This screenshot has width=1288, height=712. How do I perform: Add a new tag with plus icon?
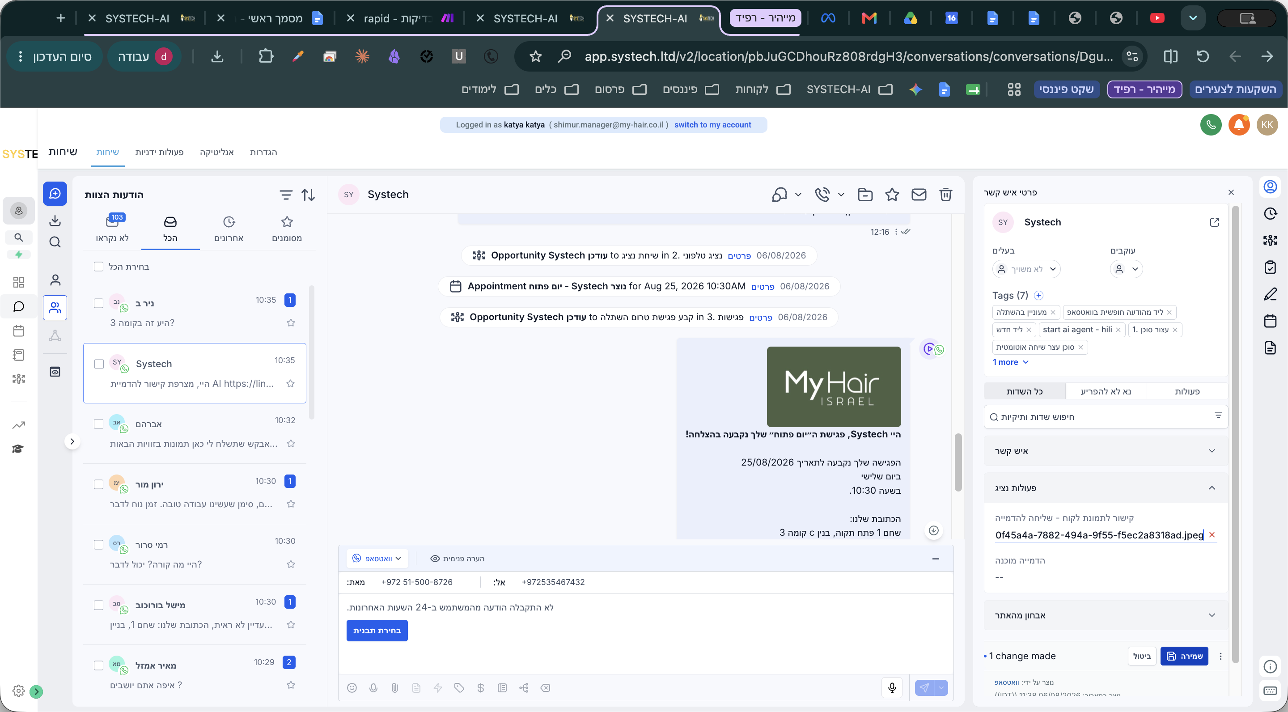[x=1038, y=296]
